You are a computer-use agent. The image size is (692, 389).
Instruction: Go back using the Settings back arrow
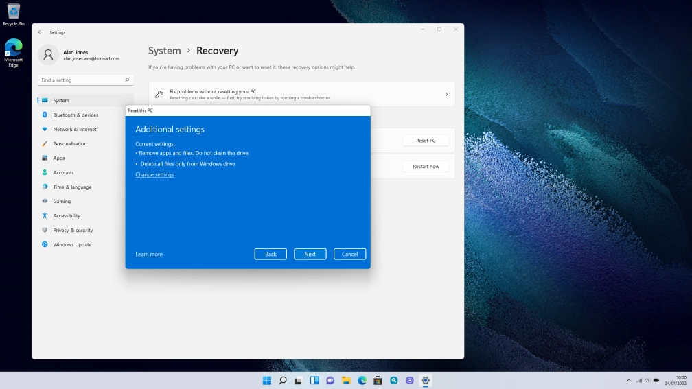pyautogui.click(x=40, y=32)
